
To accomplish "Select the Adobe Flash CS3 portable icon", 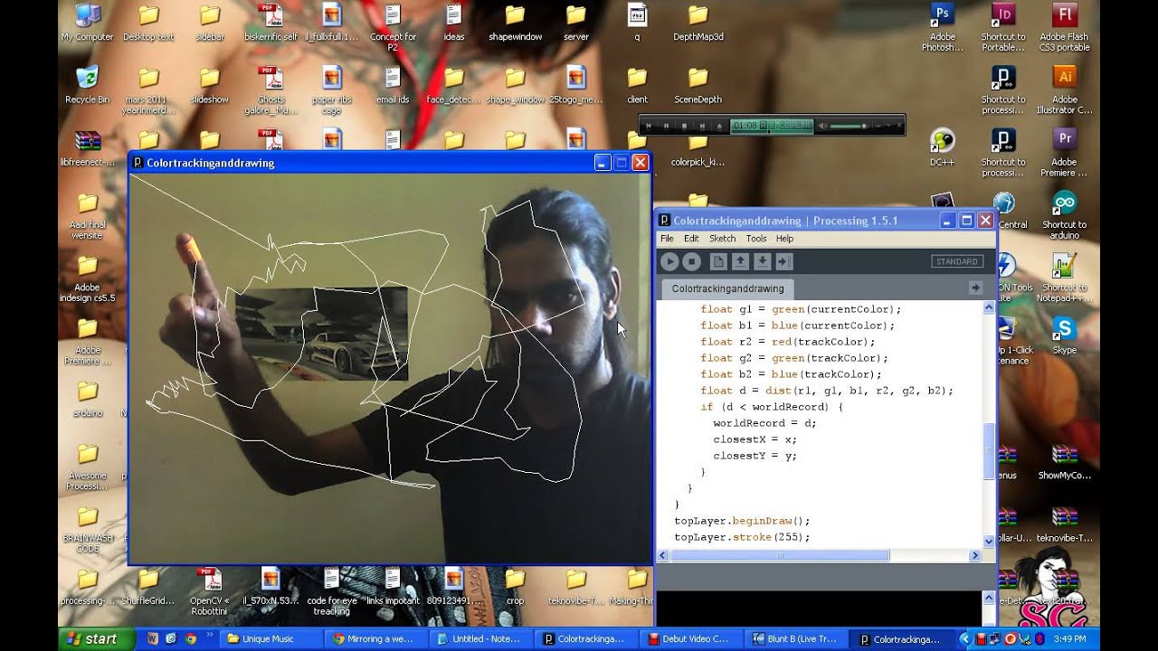I will tap(1065, 28).
